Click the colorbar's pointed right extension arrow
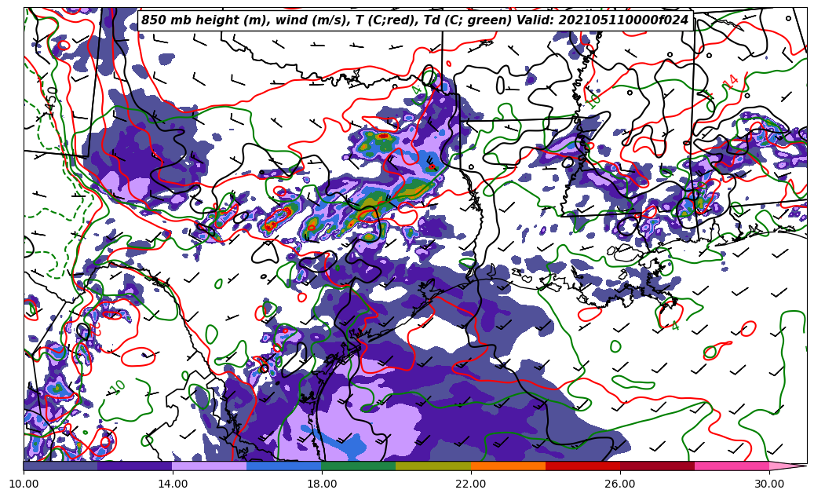 [x=787, y=466]
